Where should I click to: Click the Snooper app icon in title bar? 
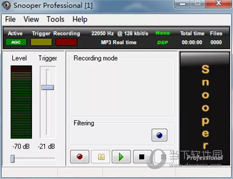6,6
